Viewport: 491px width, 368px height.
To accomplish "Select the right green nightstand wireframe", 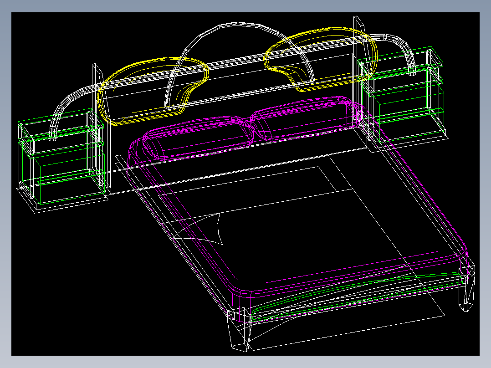I will [x=401, y=94].
